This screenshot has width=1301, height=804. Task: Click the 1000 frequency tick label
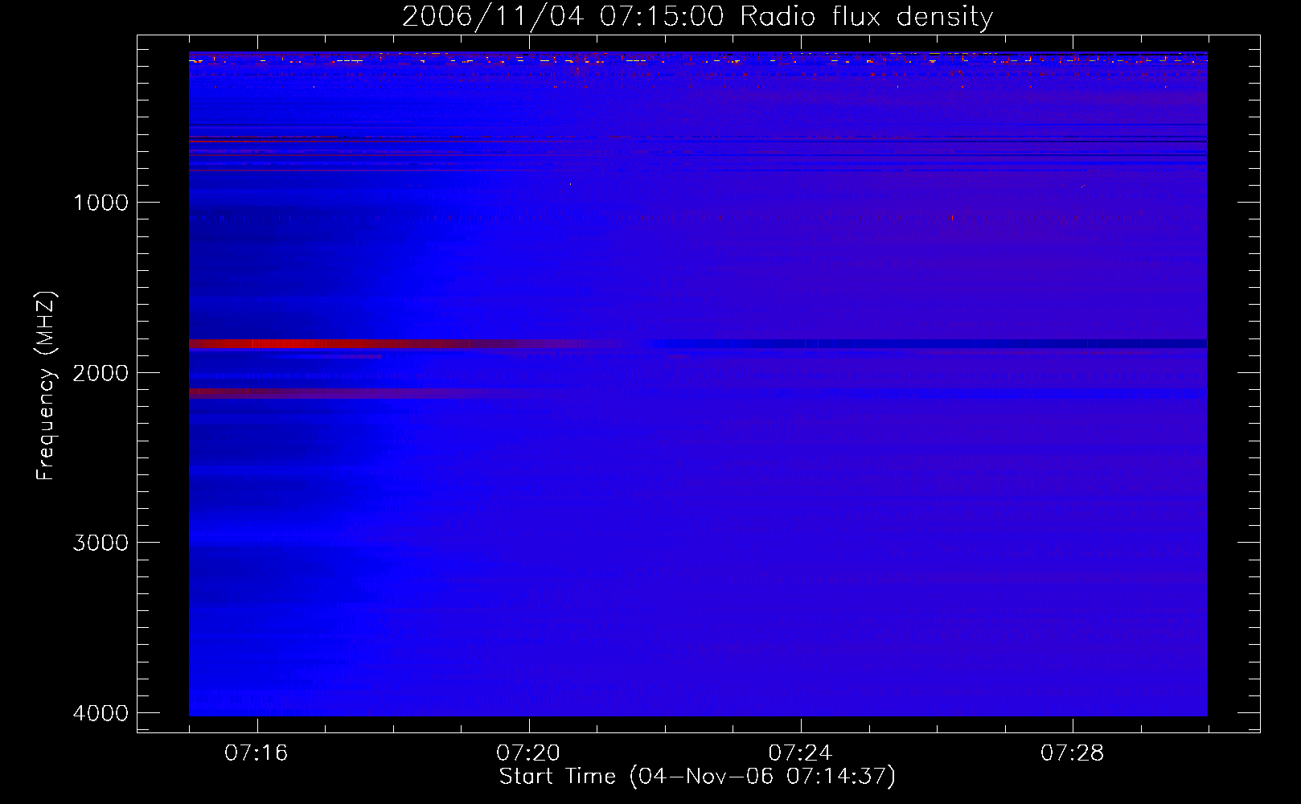click(x=101, y=203)
